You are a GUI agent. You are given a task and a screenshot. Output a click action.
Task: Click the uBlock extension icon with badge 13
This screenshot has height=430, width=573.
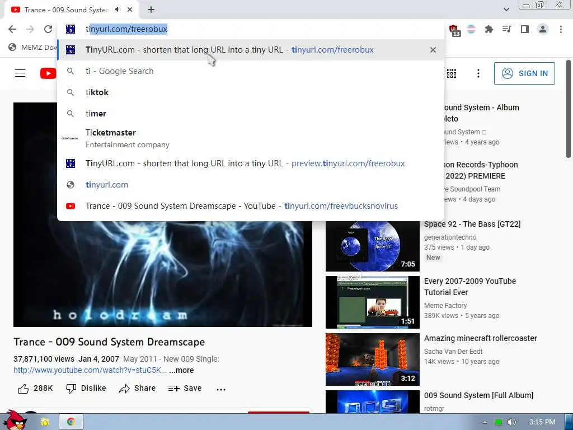[x=454, y=30]
